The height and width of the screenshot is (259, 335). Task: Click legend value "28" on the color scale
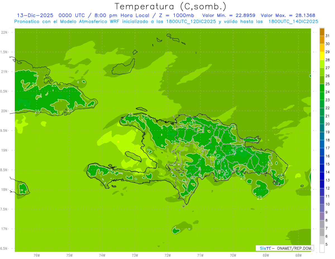328,60
